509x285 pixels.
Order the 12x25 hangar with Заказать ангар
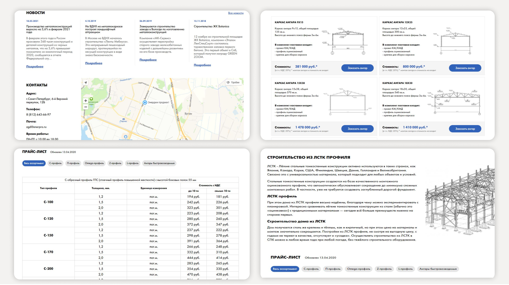coord(465,68)
